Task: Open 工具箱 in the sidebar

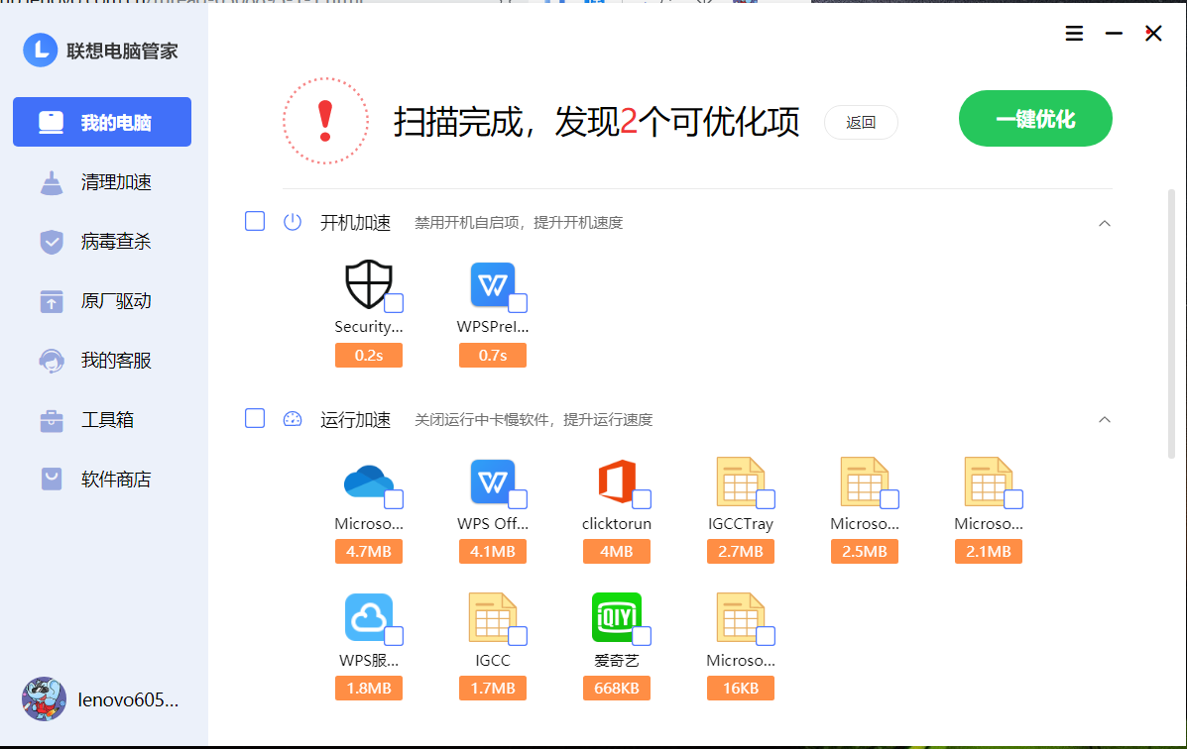Action: (x=102, y=420)
